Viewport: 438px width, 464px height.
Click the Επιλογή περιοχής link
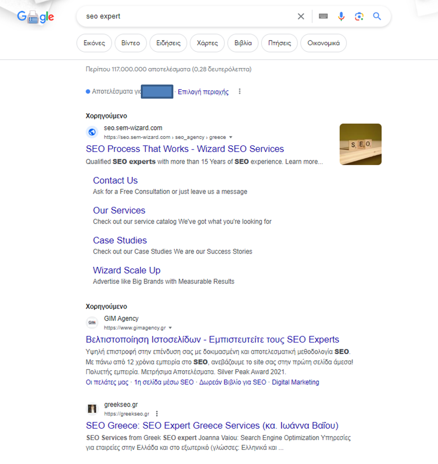203,92
